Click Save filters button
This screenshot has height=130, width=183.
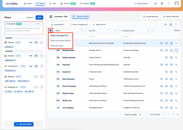[39, 18]
